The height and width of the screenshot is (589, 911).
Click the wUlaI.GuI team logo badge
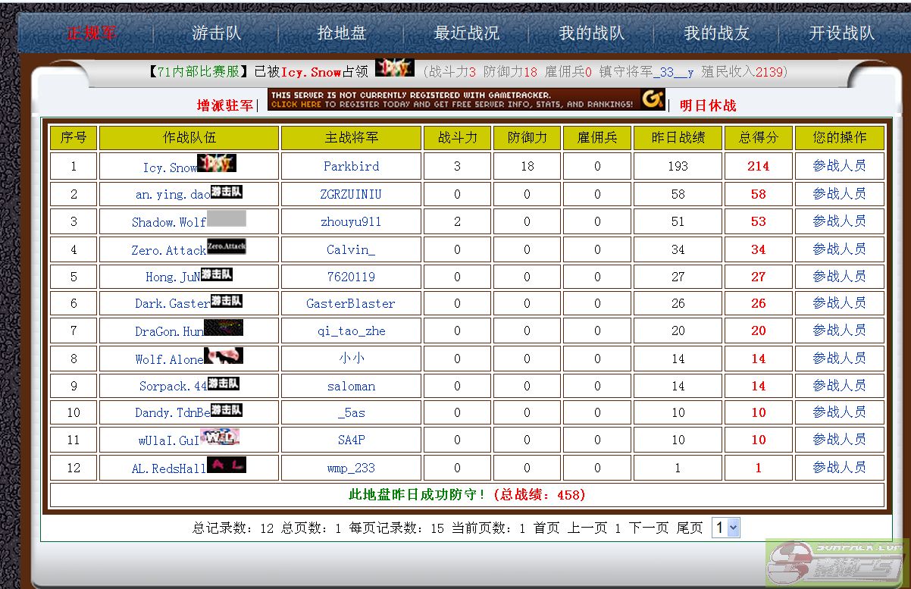tap(220, 437)
